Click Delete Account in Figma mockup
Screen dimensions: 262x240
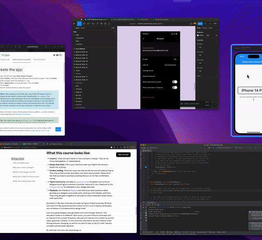(x=148, y=97)
